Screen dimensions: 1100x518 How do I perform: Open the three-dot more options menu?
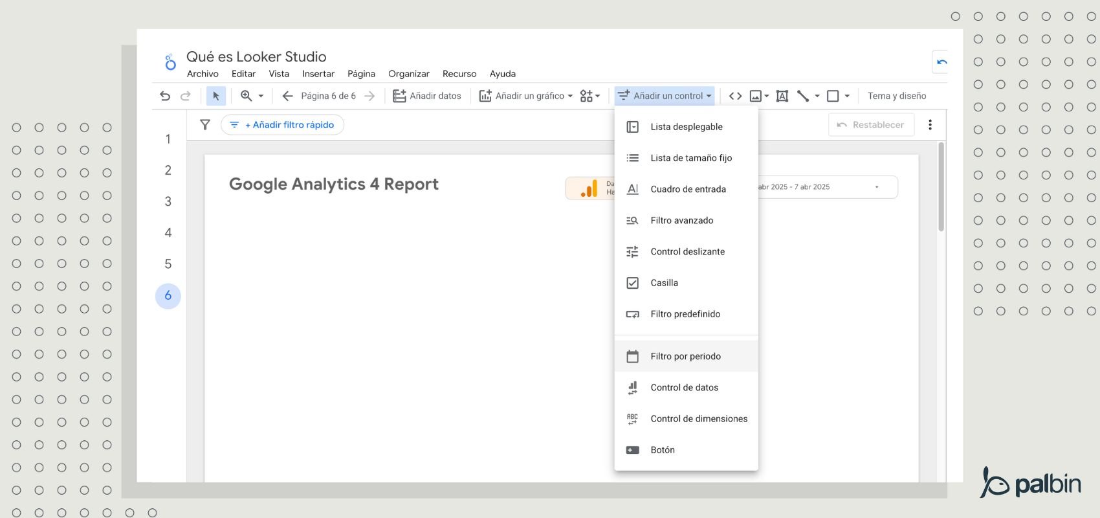pos(930,124)
